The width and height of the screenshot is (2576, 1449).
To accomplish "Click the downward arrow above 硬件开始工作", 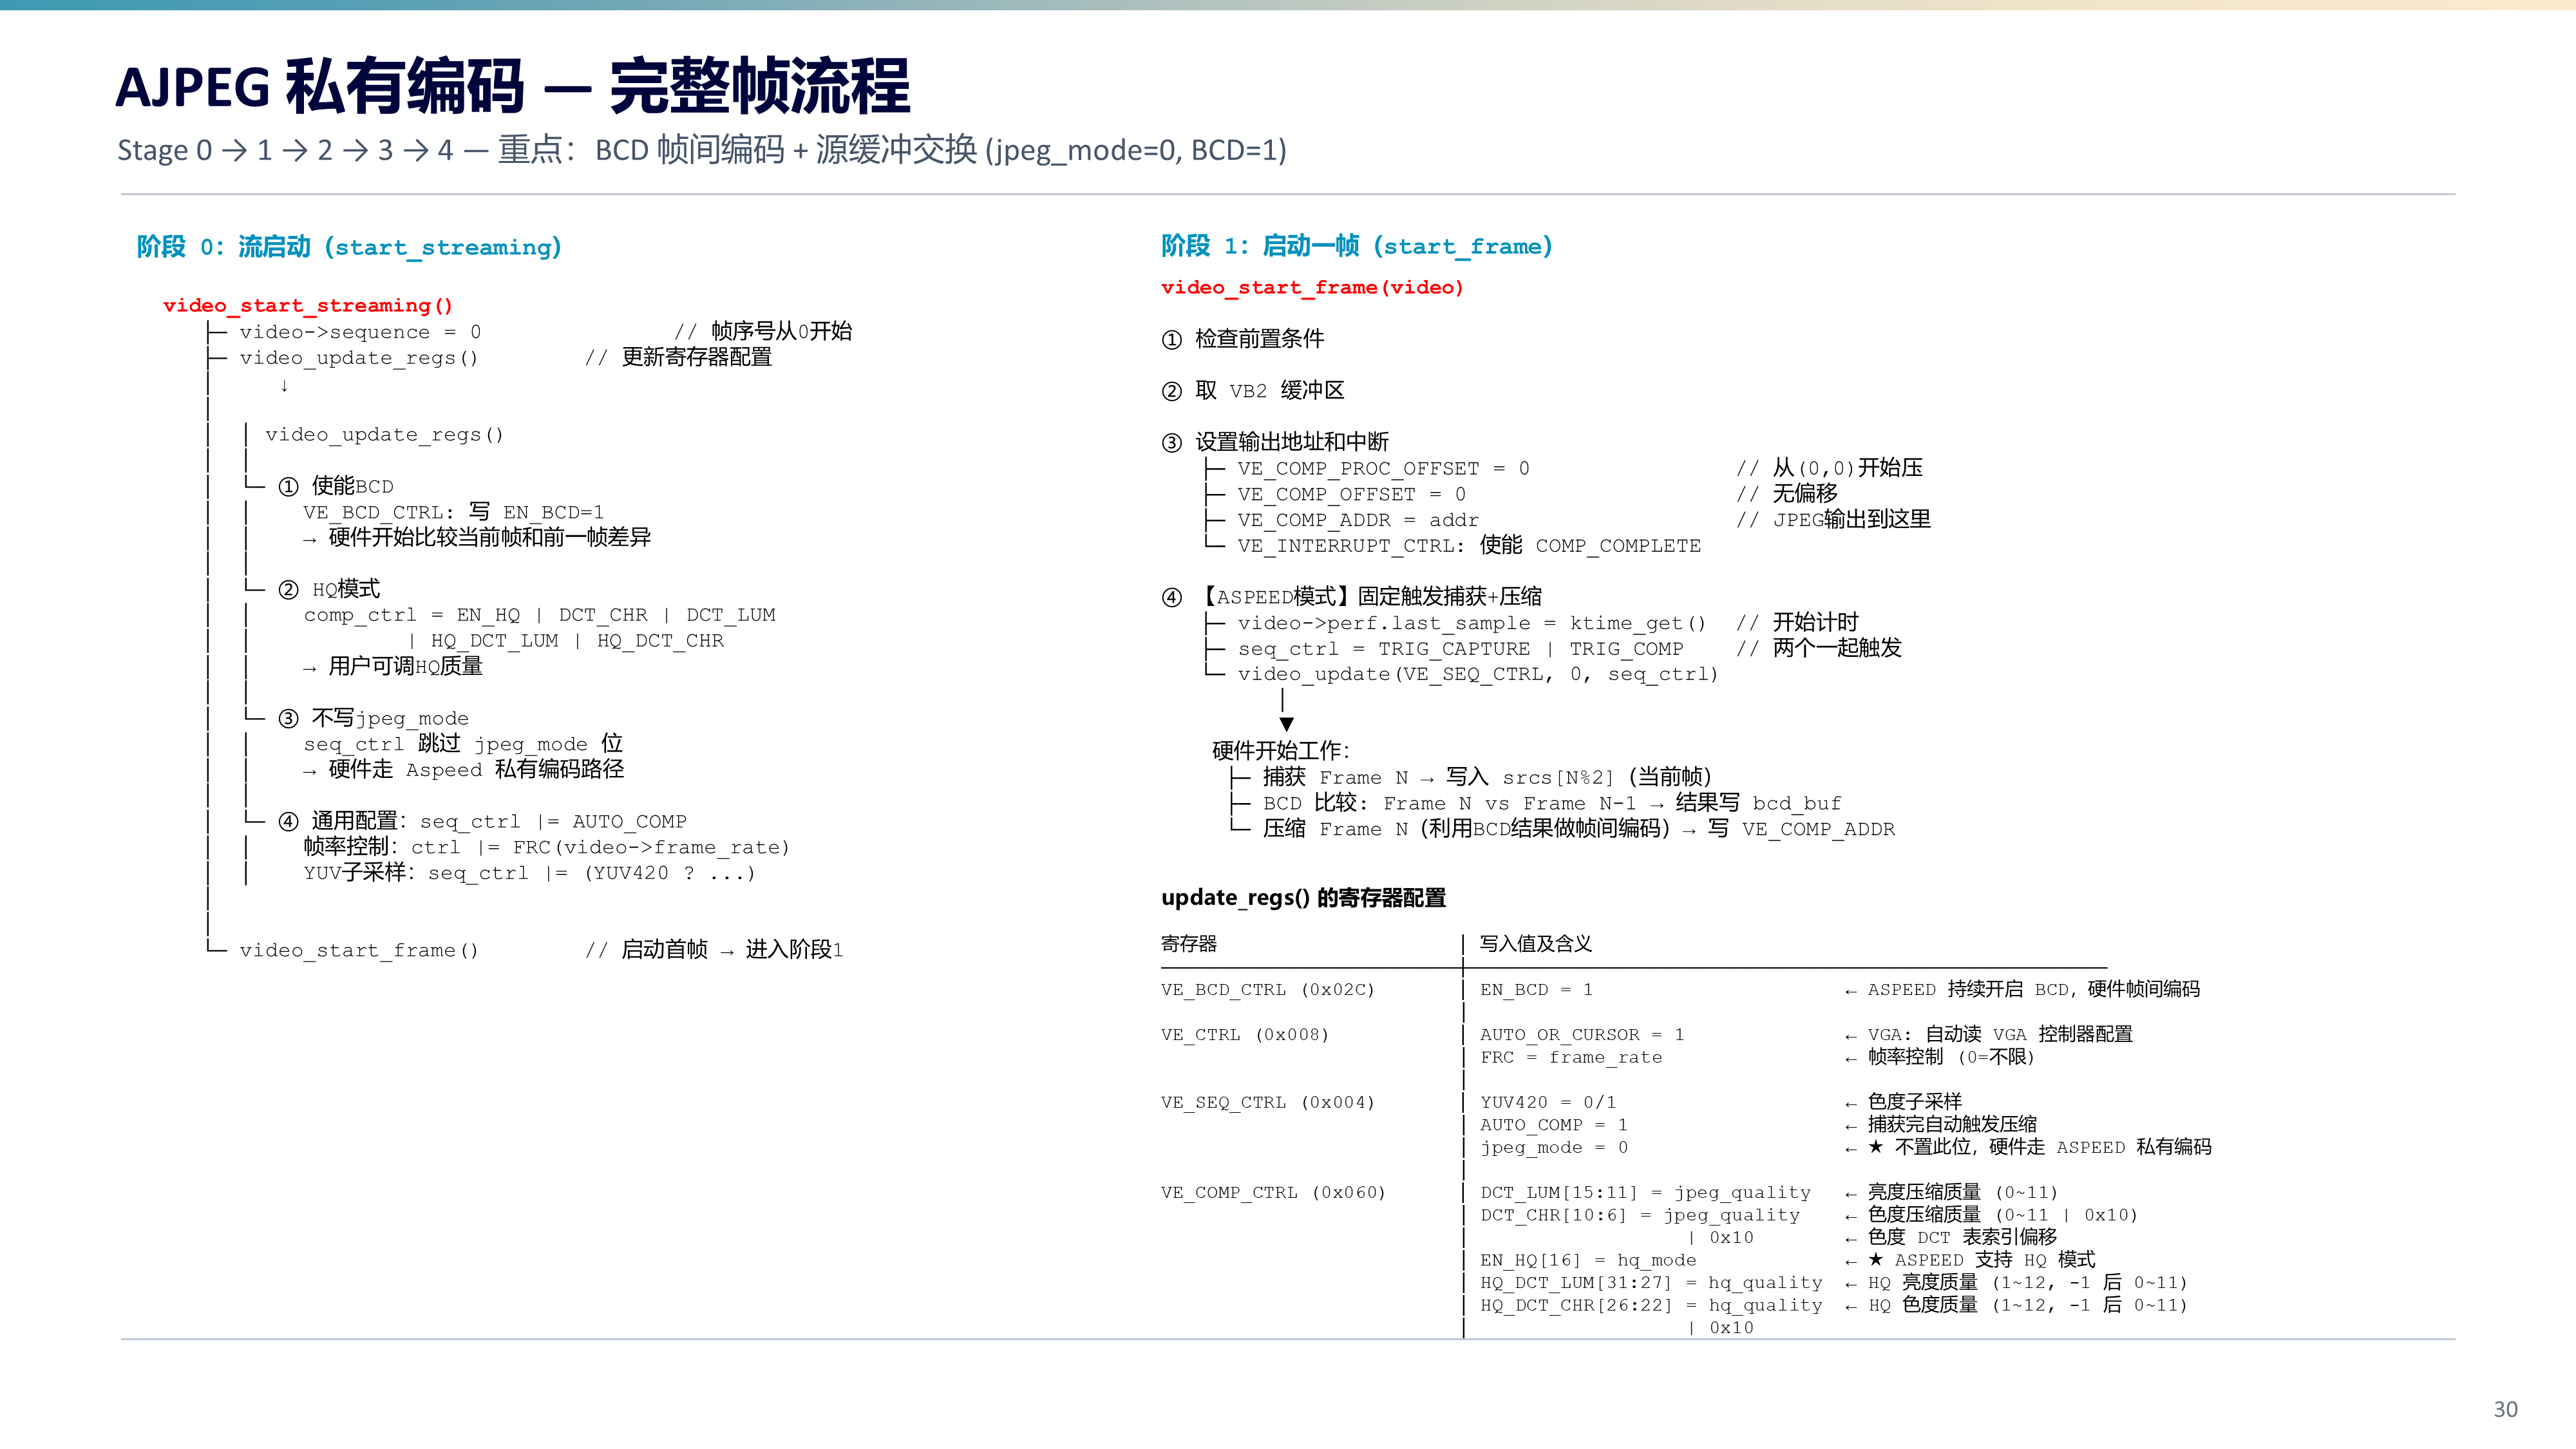I will [x=1286, y=711].
